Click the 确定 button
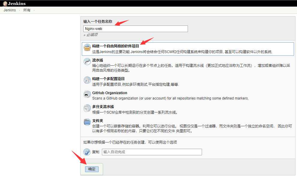 click(92, 169)
